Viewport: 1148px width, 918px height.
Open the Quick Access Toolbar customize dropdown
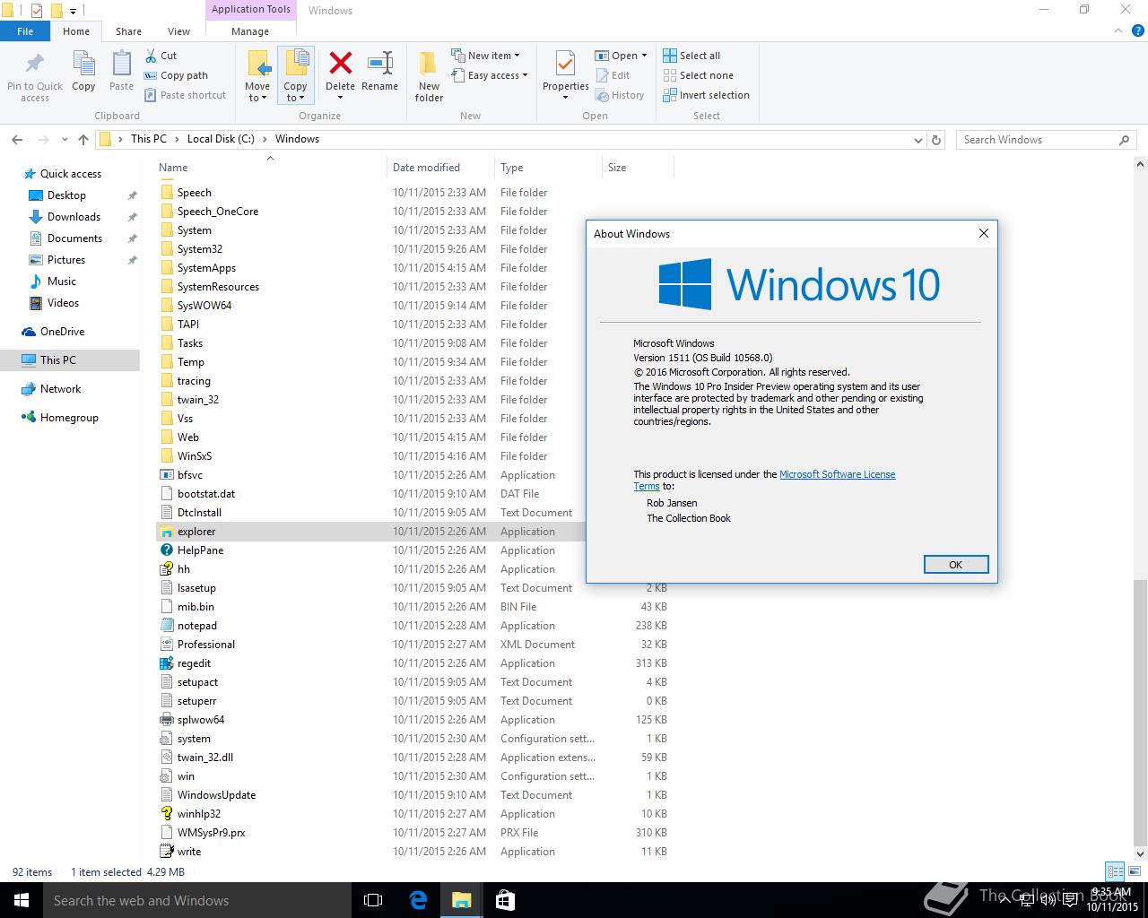[74, 11]
